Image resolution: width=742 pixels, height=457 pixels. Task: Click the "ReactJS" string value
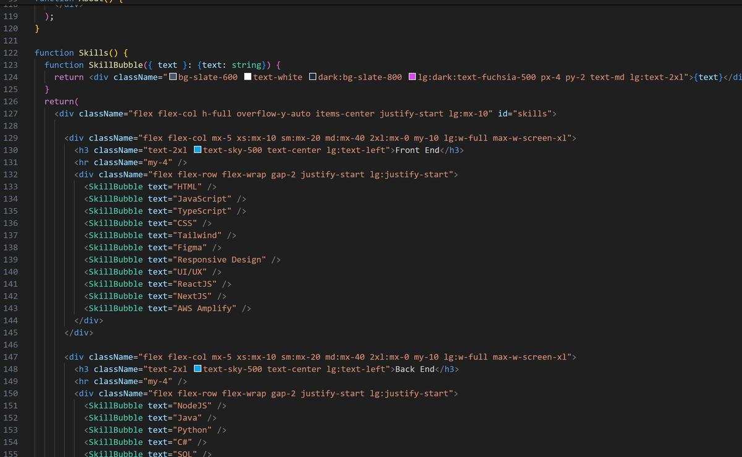[195, 284]
